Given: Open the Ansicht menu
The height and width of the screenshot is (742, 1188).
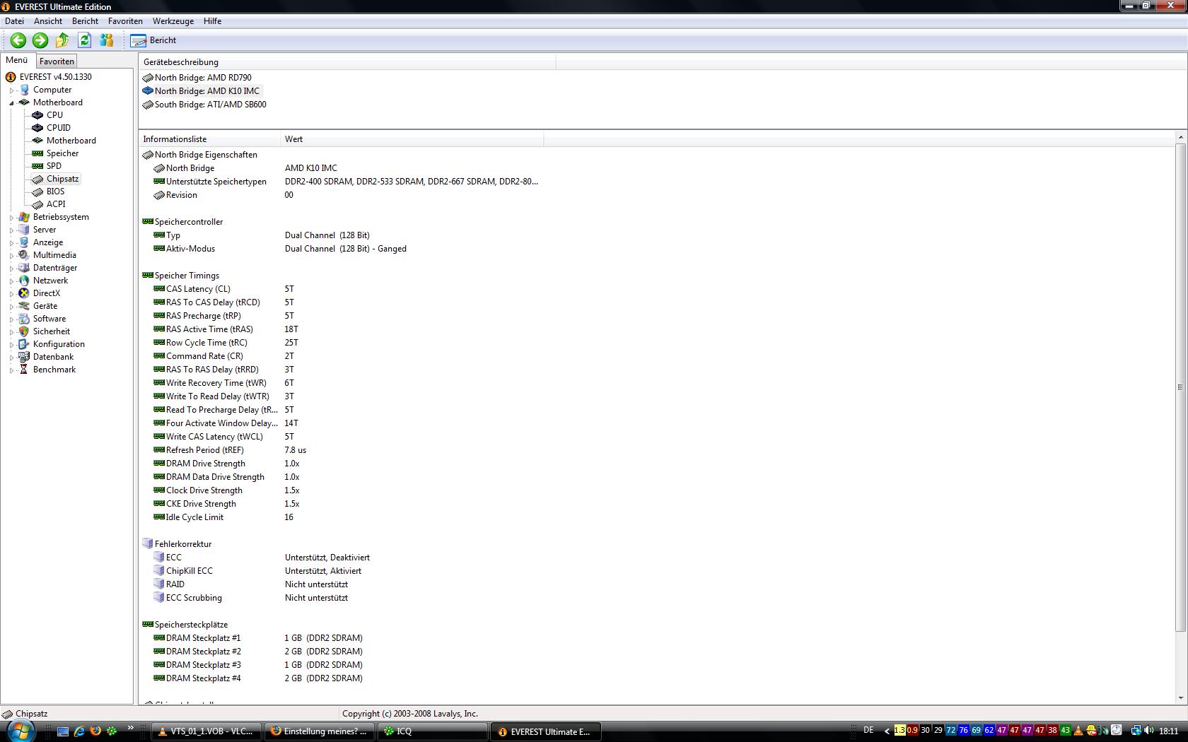Looking at the screenshot, I should pyautogui.click(x=48, y=21).
